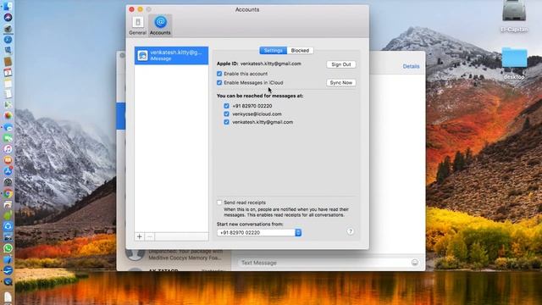Screen dimensions: 542x305
Task: Launch Siri from the Dock
Action: coord(8,17)
